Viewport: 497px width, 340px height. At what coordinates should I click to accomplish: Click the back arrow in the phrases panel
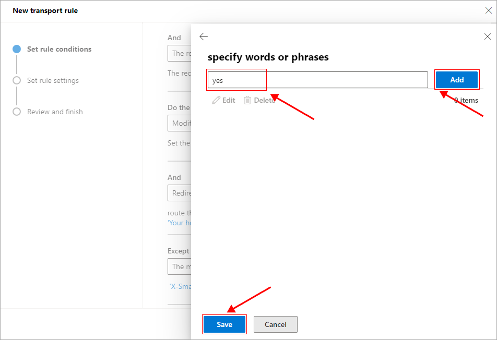click(204, 37)
